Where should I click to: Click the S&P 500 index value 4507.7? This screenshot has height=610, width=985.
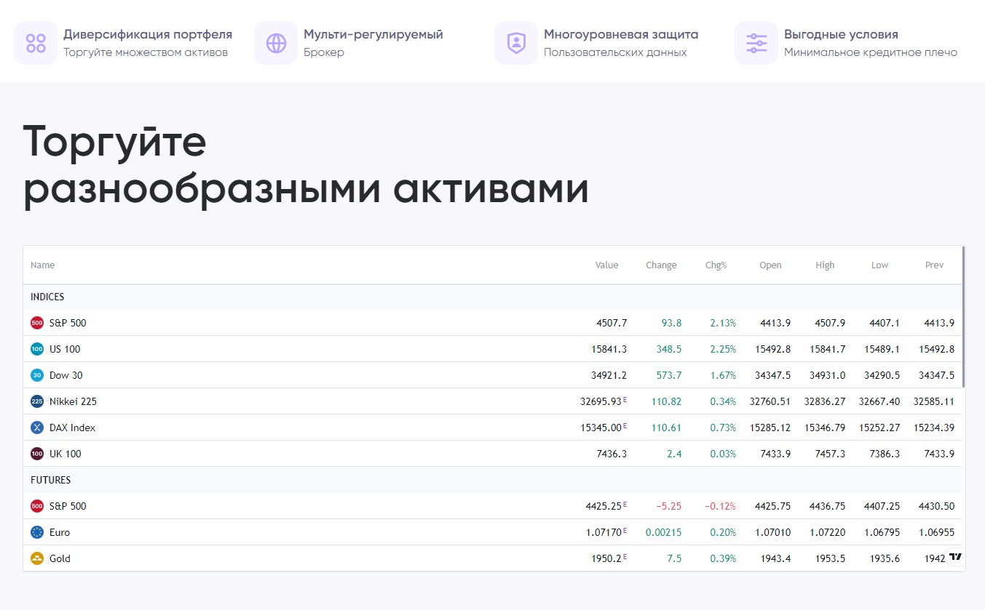tap(612, 323)
